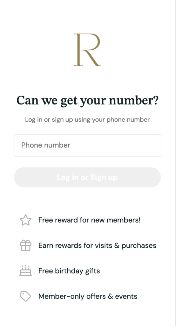
Task: Tap the hole of the tag icon
Action: coord(23,294)
